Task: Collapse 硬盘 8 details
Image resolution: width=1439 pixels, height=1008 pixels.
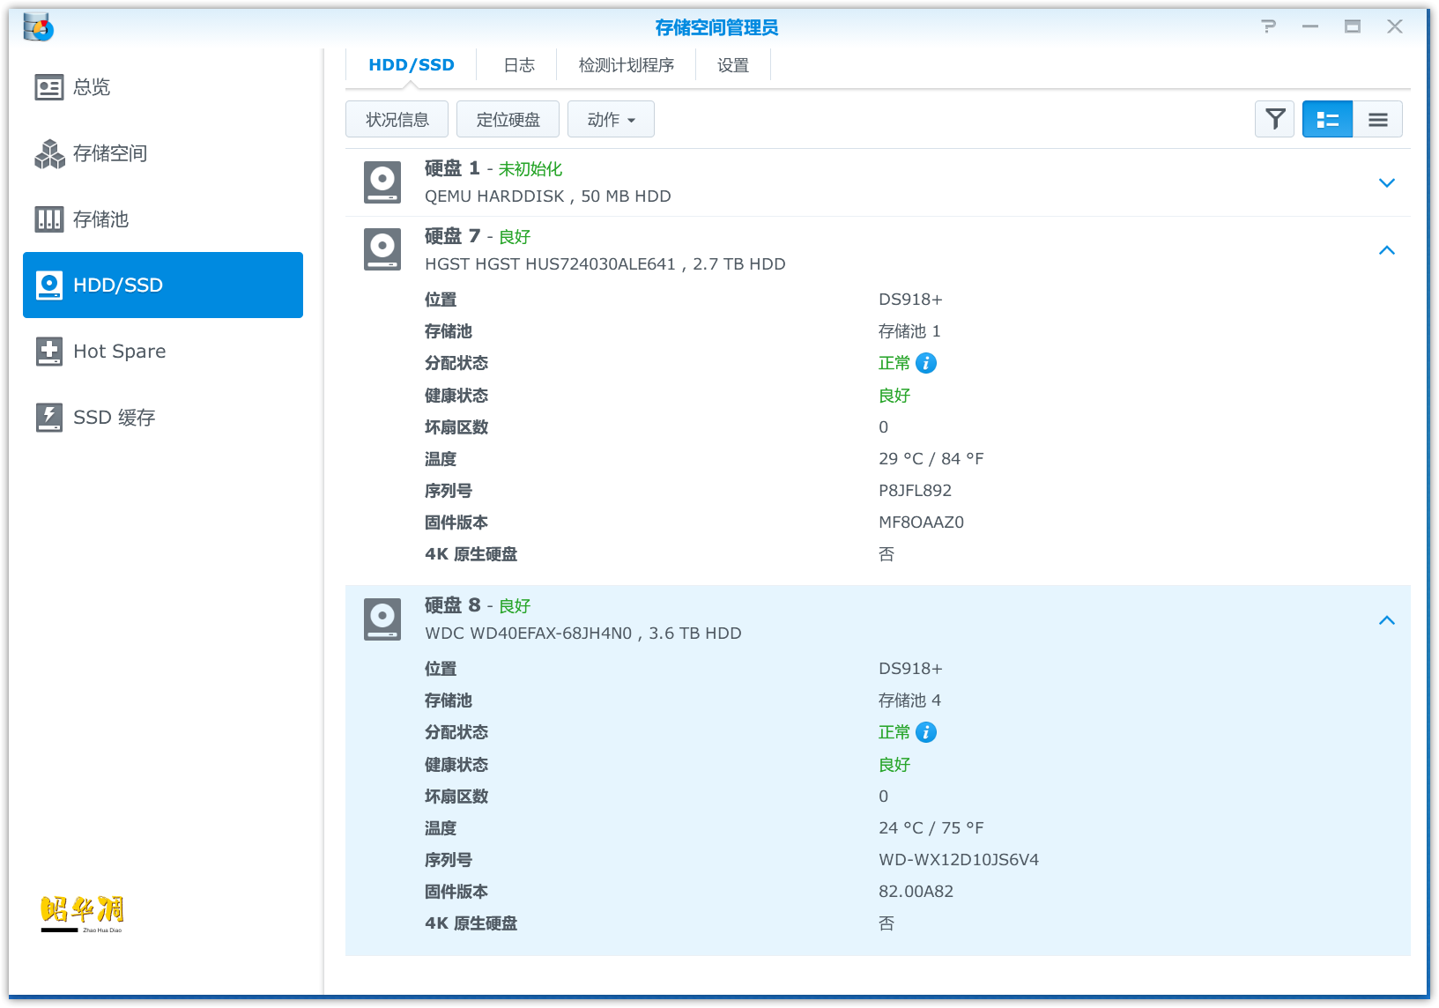Action: (x=1386, y=620)
